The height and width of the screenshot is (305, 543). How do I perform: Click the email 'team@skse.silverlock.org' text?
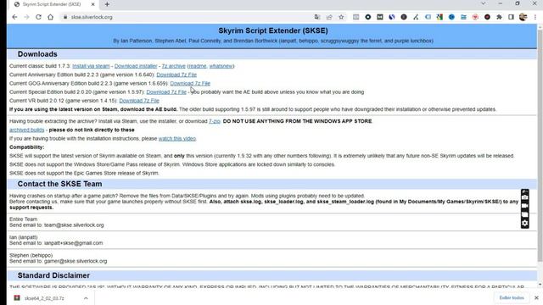pos(74,225)
